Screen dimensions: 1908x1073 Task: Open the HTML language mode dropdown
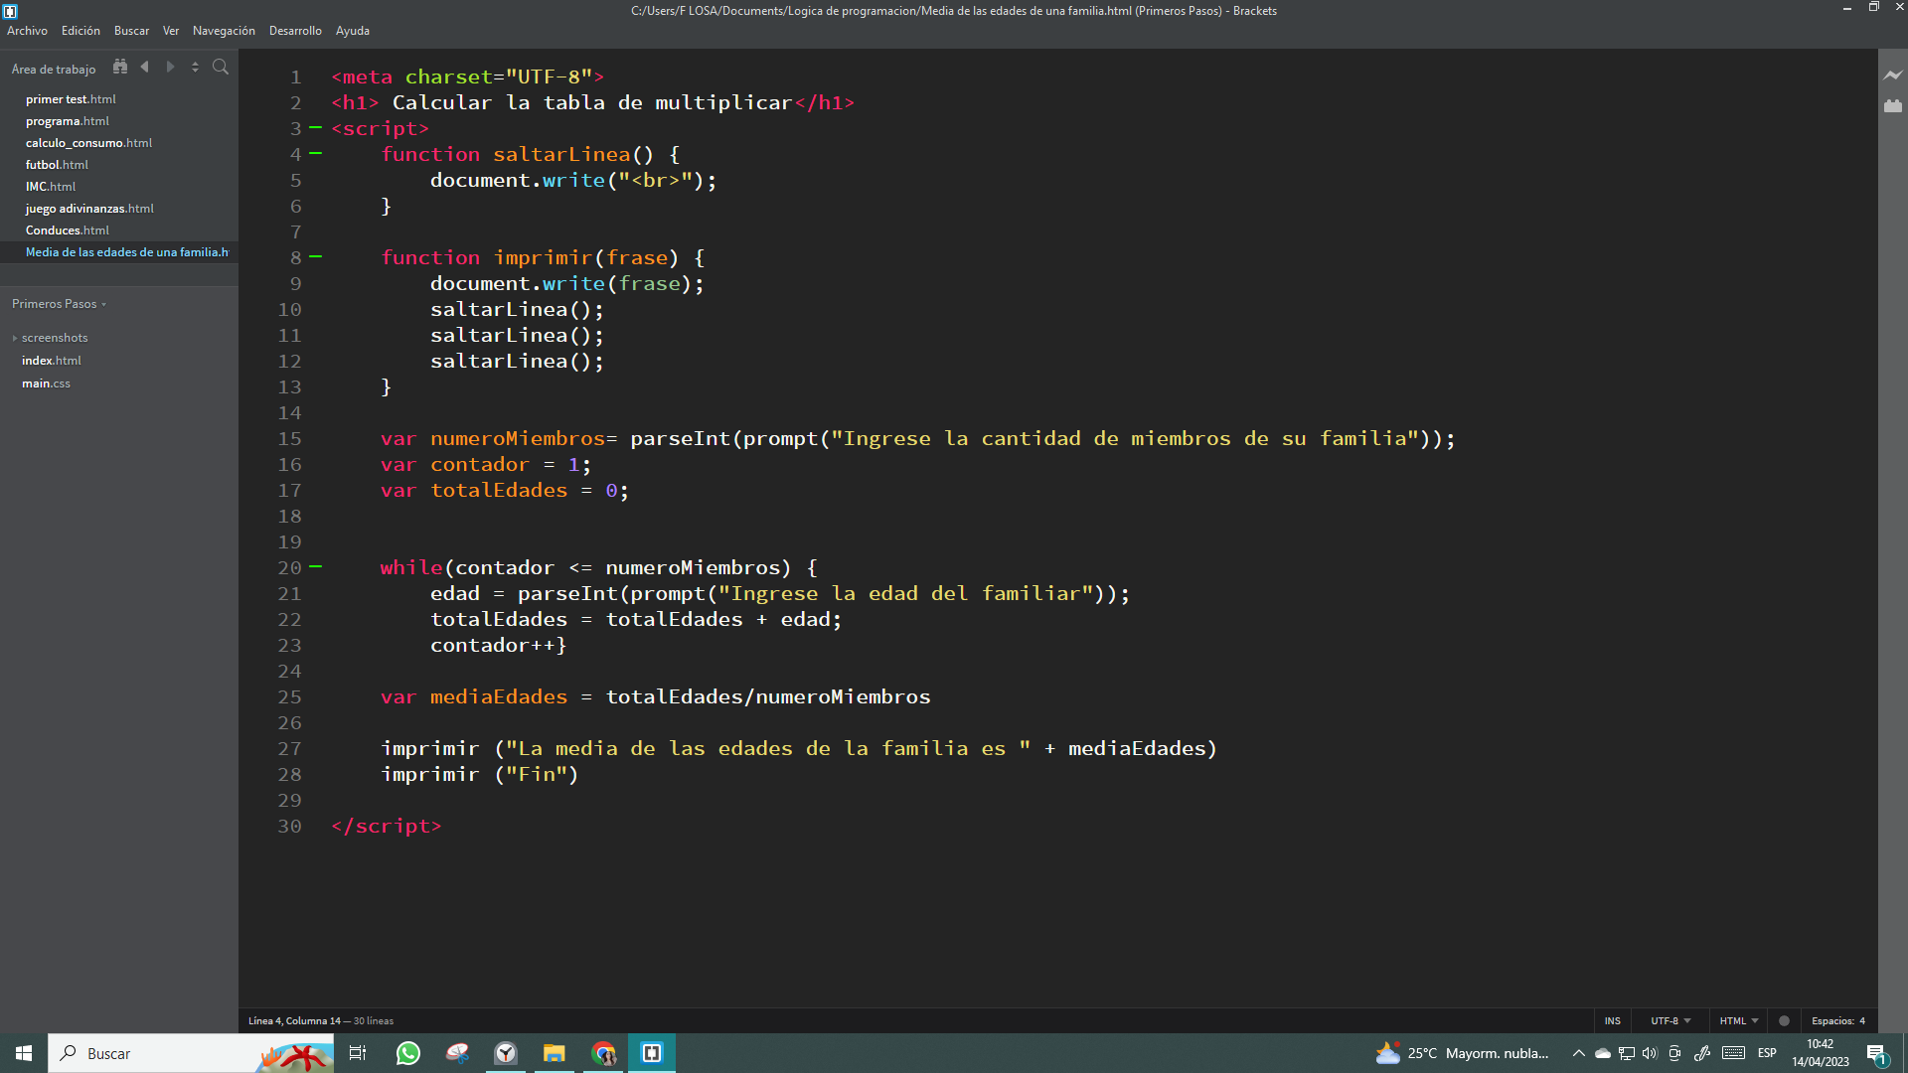point(1739,1021)
